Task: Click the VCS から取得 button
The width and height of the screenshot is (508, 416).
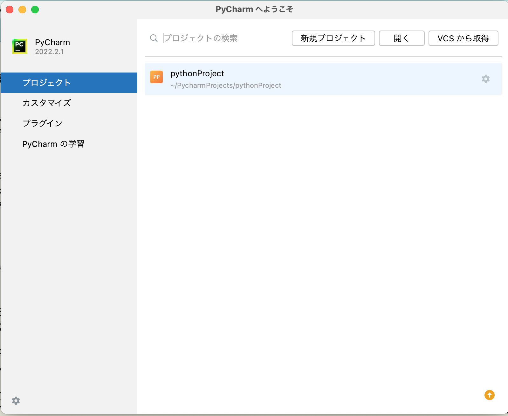Action: click(x=463, y=38)
